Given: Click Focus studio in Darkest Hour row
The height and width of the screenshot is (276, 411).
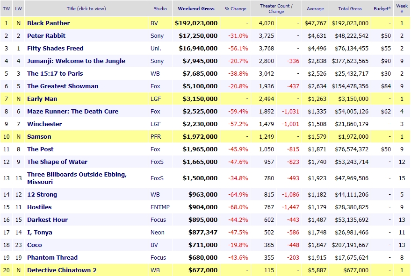Looking at the screenshot, I should click(159, 219).
